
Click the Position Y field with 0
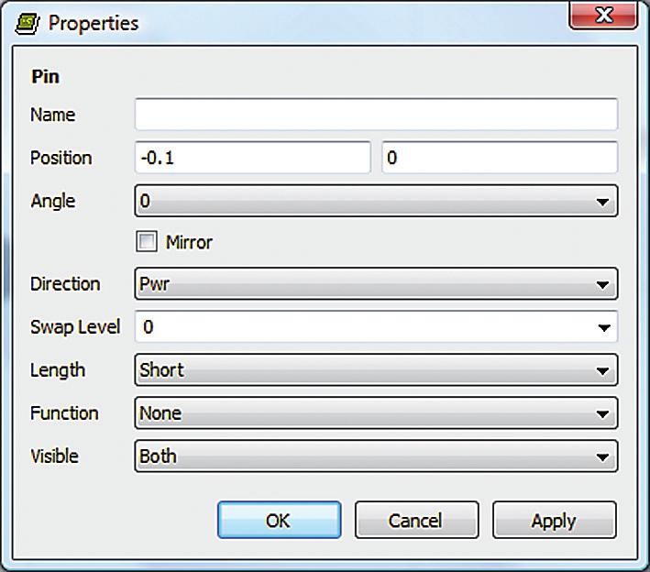point(499,158)
